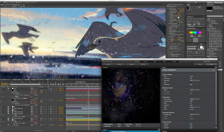The width and height of the screenshot is (224, 132).
Task: Open Matte Box Shape dropdown
Action: [x=195, y=90]
